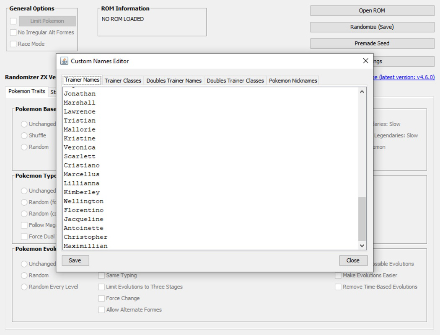Enable Race Mode
This screenshot has height=335, width=440.
coord(13,44)
